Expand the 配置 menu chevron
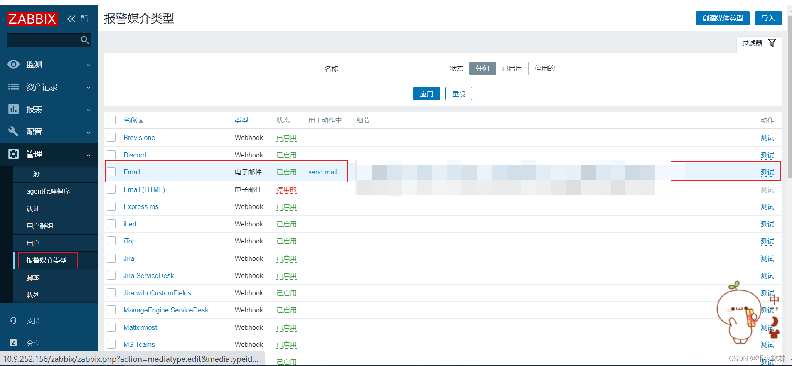 click(89, 133)
